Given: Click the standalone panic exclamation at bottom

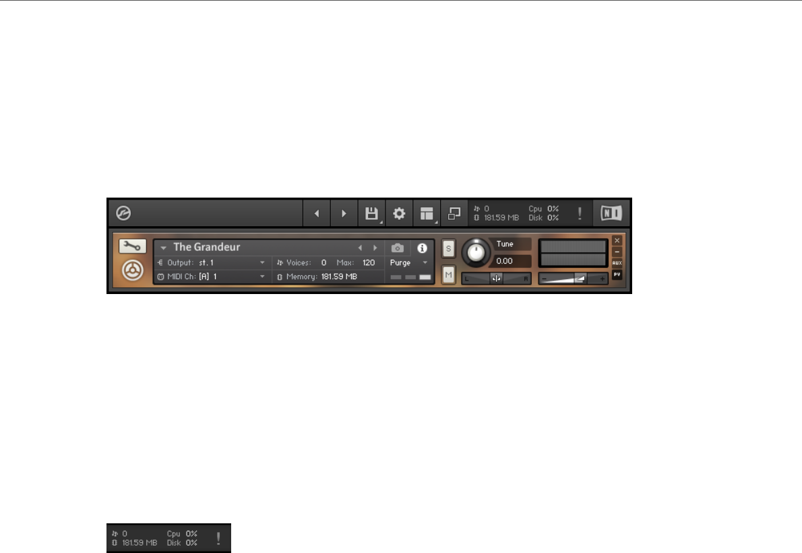Looking at the screenshot, I should click(218, 538).
